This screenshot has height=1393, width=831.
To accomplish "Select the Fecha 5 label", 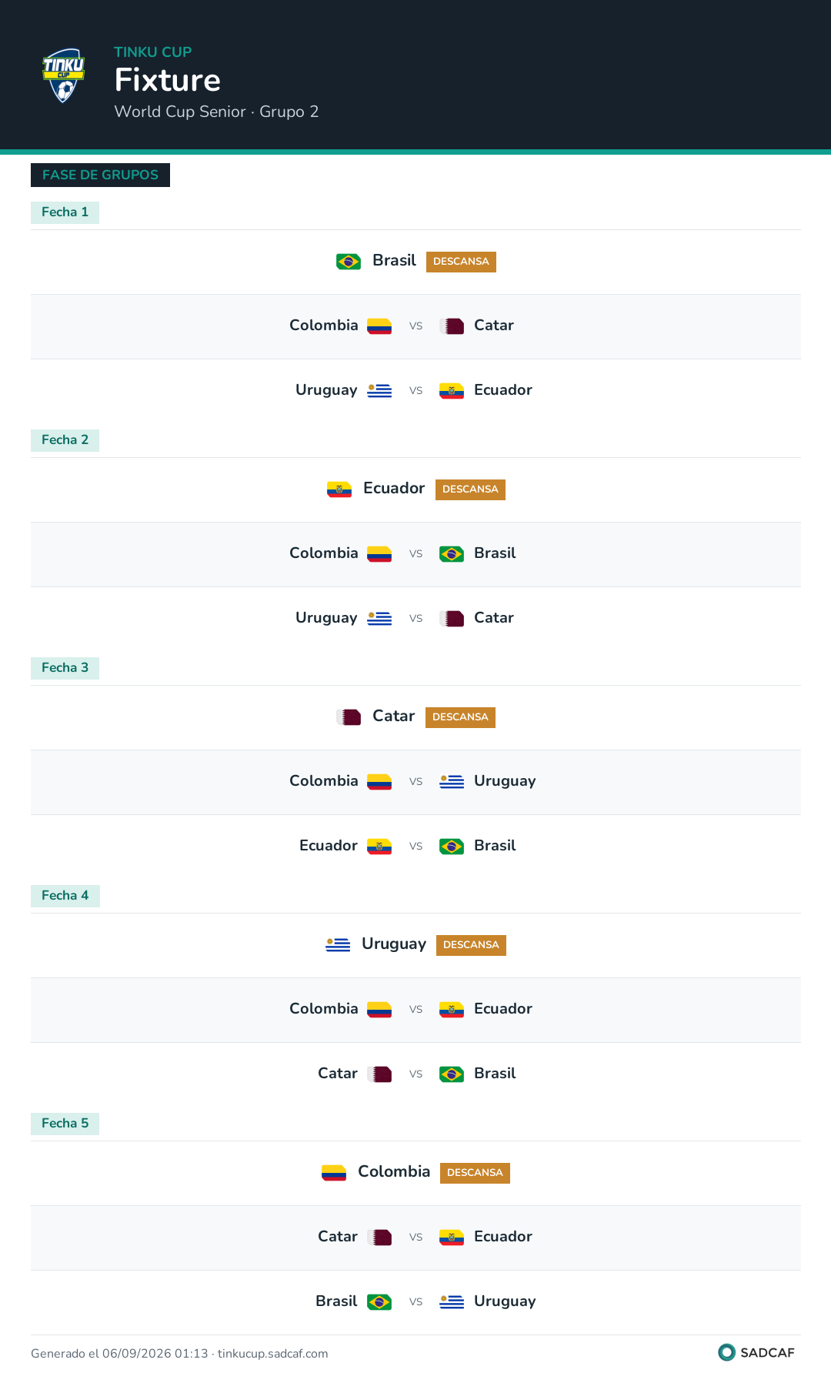I will pos(65,1124).
